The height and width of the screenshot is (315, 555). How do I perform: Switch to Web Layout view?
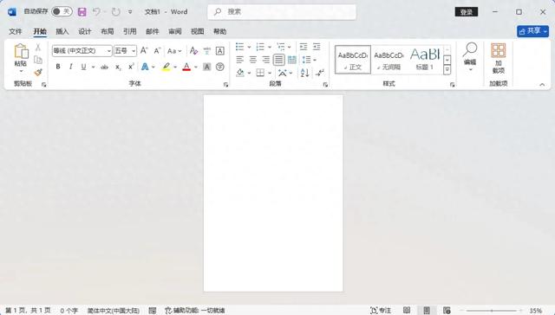pos(447,311)
